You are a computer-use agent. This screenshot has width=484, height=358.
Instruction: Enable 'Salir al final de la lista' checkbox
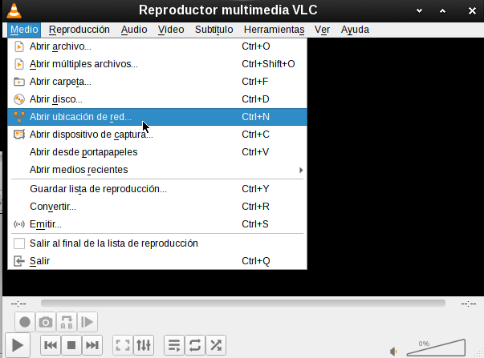click(20, 243)
